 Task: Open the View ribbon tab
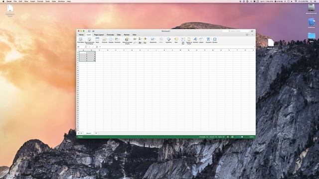tap(135, 35)
